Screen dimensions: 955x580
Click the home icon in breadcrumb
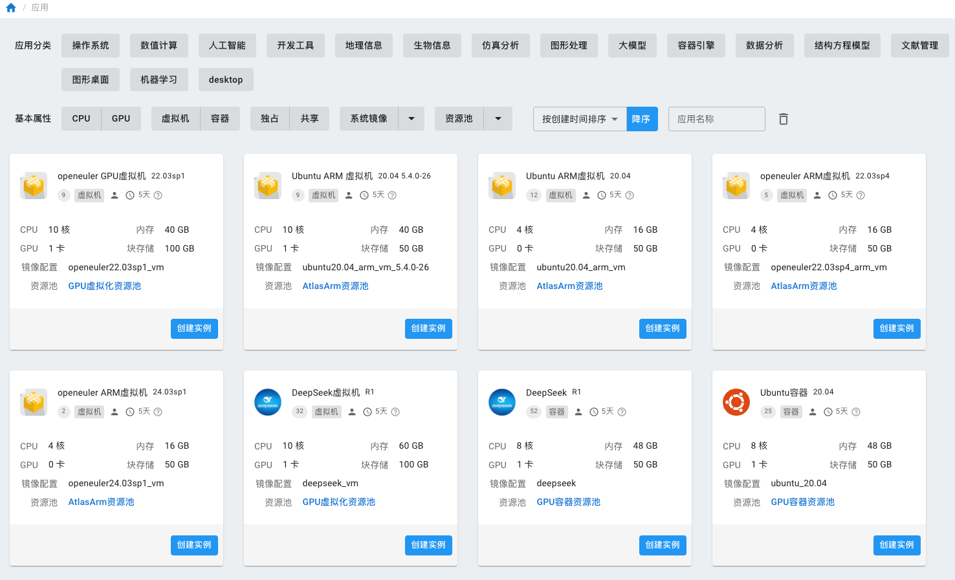11,8
